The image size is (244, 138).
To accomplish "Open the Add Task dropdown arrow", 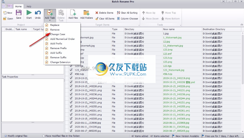I will [50, 21].
